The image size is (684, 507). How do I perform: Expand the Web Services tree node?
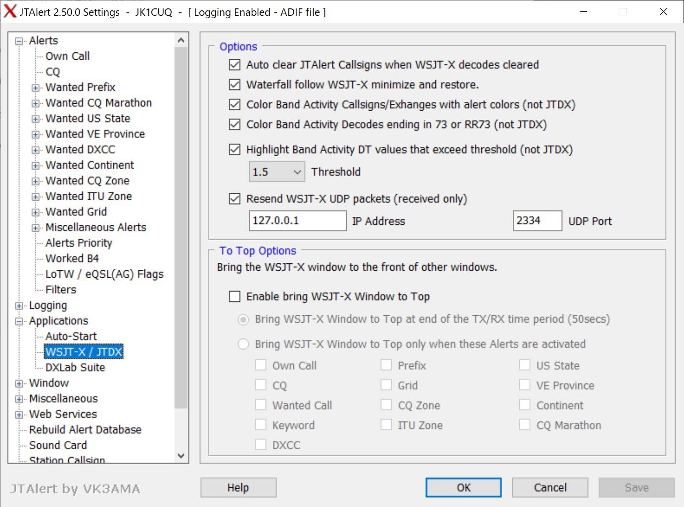coord(19,415)
